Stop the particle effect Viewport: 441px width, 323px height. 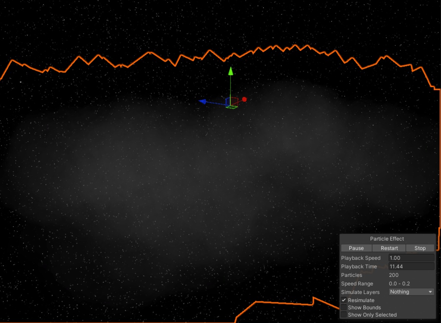pos(420,248)
